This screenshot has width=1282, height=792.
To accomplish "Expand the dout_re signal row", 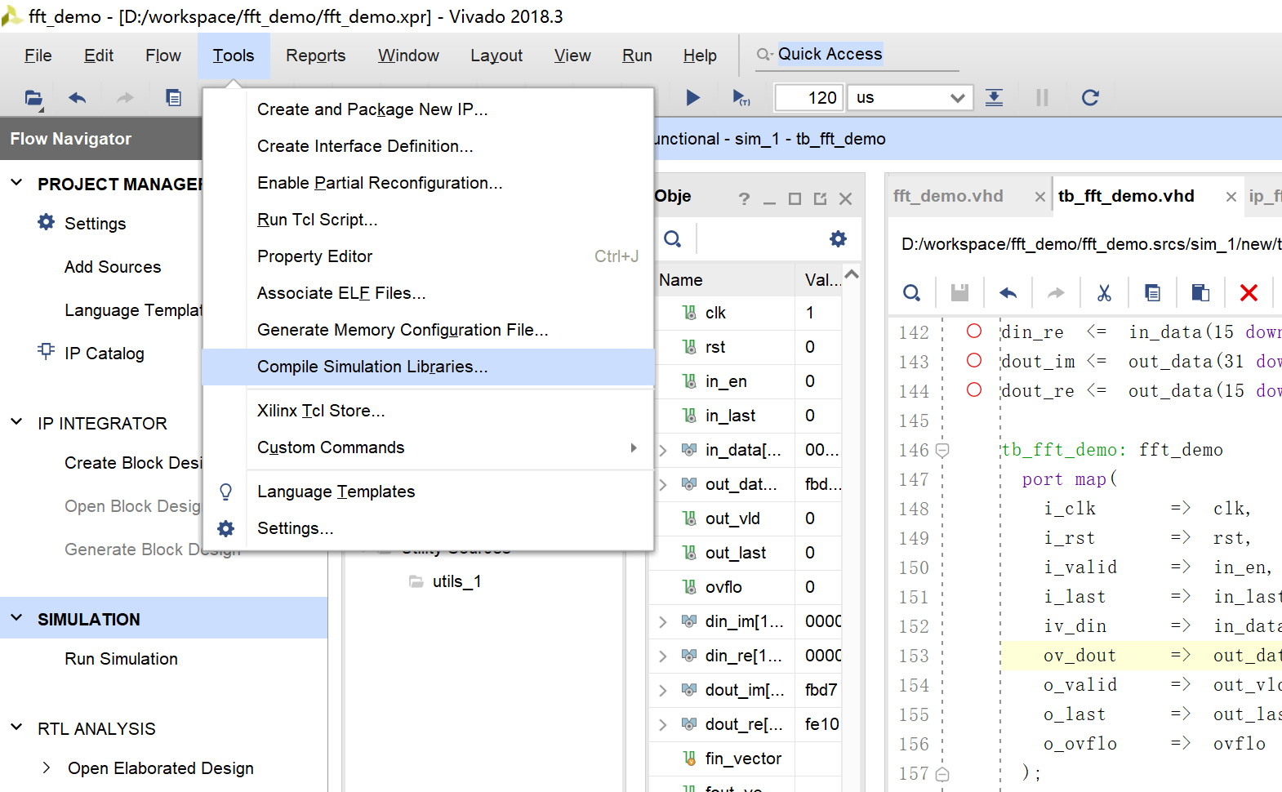I will (x=663, y=724).
